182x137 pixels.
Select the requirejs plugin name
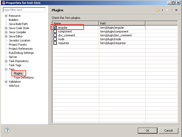click(64, 43)
